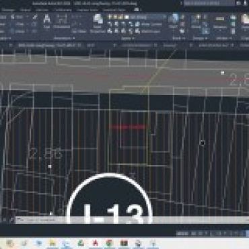Open the red AutoCAD icon in taskbar

click(x=96, y=243)
